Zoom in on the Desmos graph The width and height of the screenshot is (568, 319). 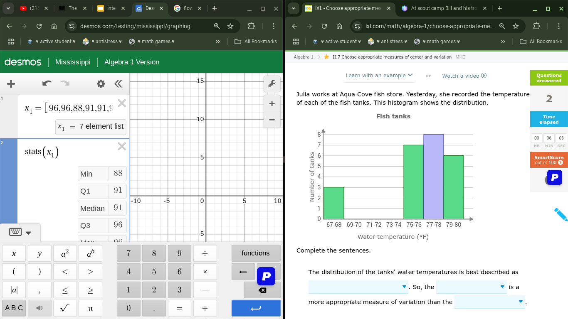pos(272,103)
